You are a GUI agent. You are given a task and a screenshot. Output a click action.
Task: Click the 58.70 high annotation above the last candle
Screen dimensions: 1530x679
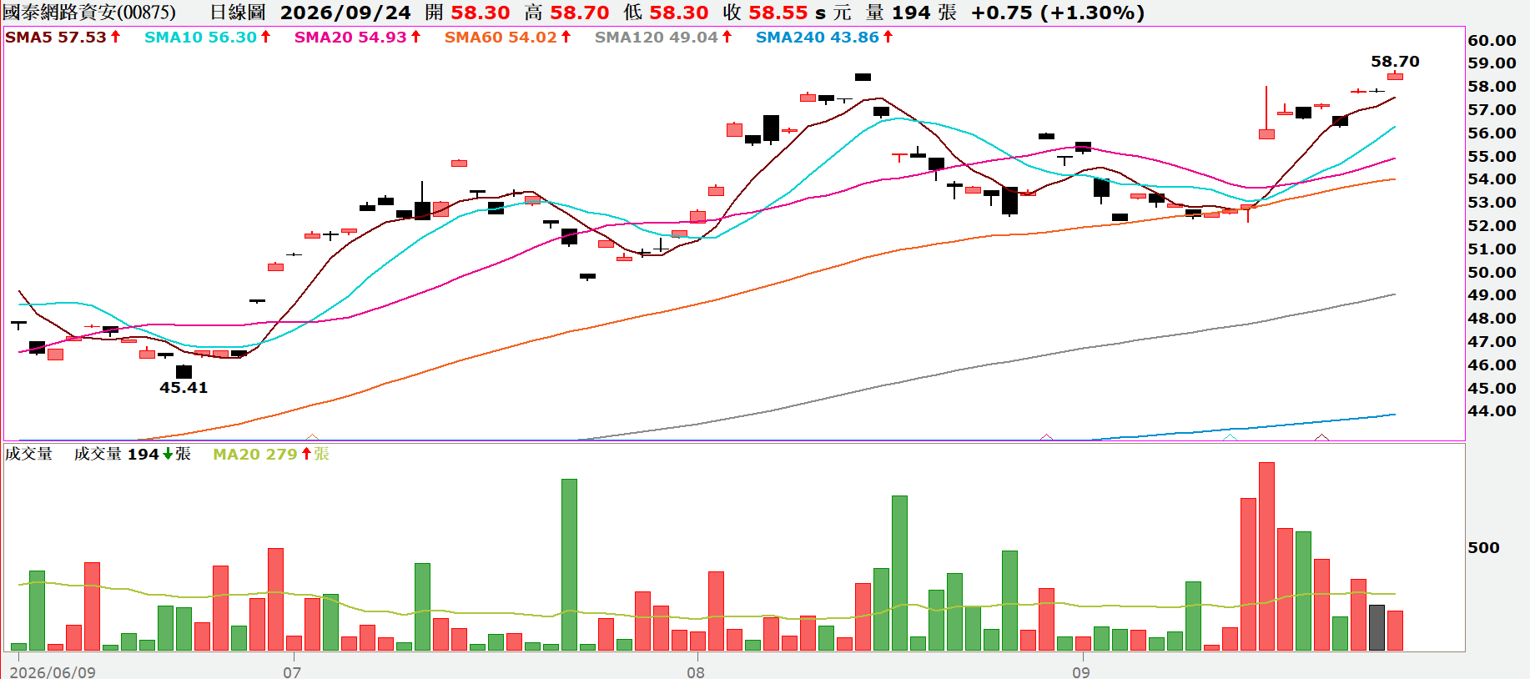(x=1395, y=62)
